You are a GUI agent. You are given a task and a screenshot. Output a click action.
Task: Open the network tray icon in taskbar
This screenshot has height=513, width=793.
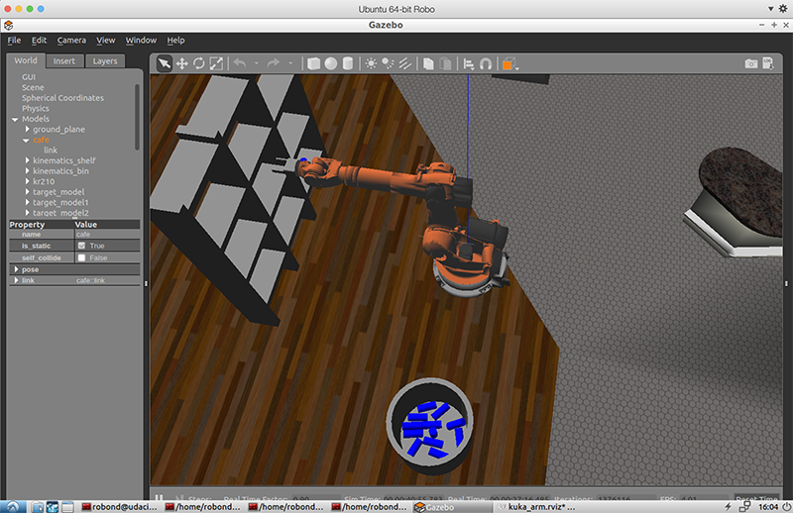(745, 506)
